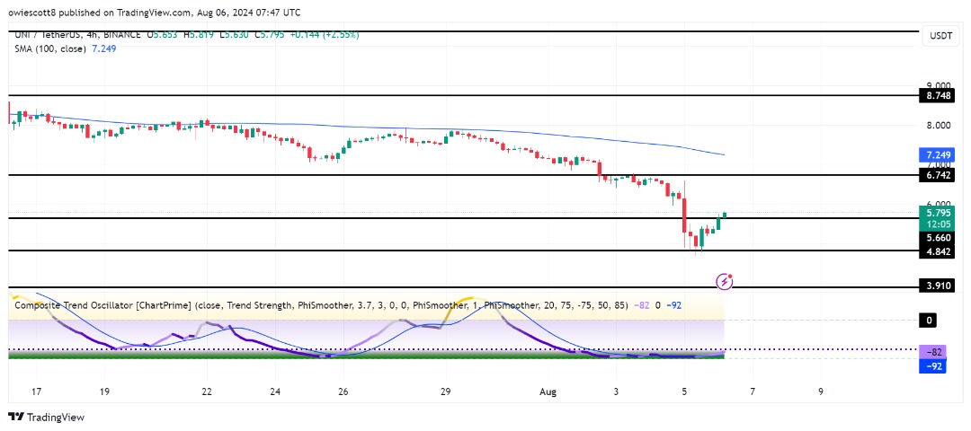Click the current price 5.795 tag
This screenshot has height=431, width=971.
pos(936,218)
